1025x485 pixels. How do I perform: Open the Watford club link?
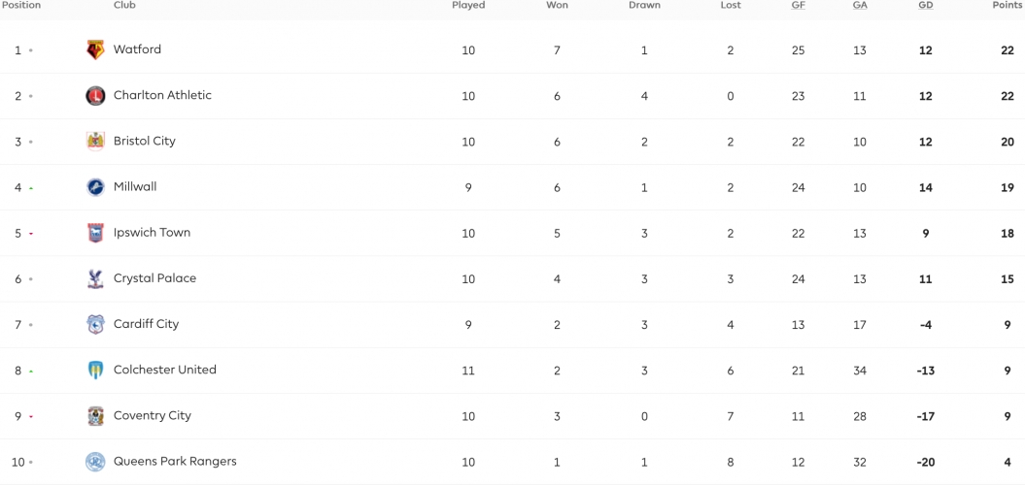pyautogui.click(x=137, y=48)
